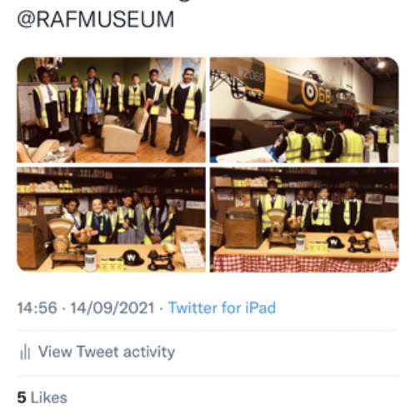Click the Likes label text
The width and height of the screenshot is (416, 415).
click(x=49, y=397)
